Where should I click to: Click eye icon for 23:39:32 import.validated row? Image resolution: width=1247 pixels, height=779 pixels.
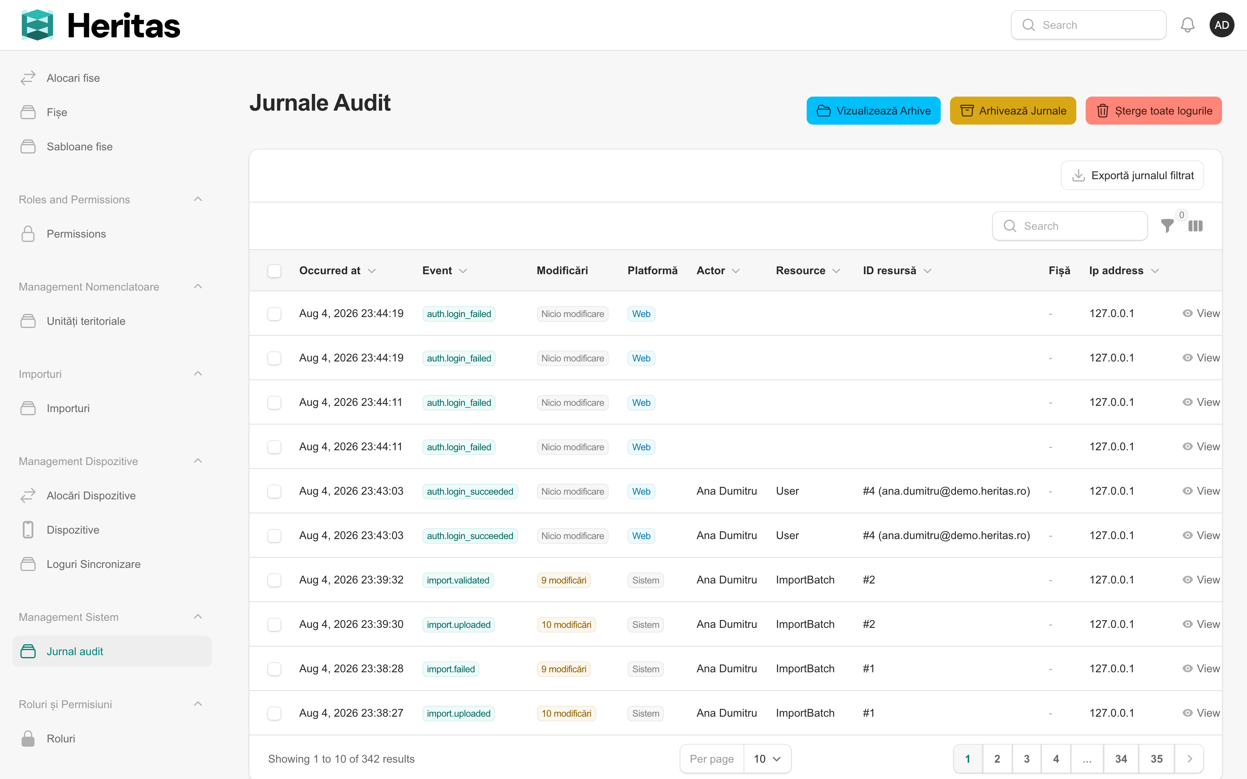[1187, 580]
